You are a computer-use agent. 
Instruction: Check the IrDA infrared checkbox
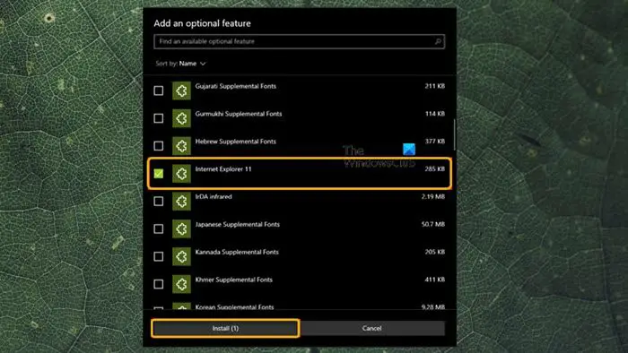coord(159,201)
